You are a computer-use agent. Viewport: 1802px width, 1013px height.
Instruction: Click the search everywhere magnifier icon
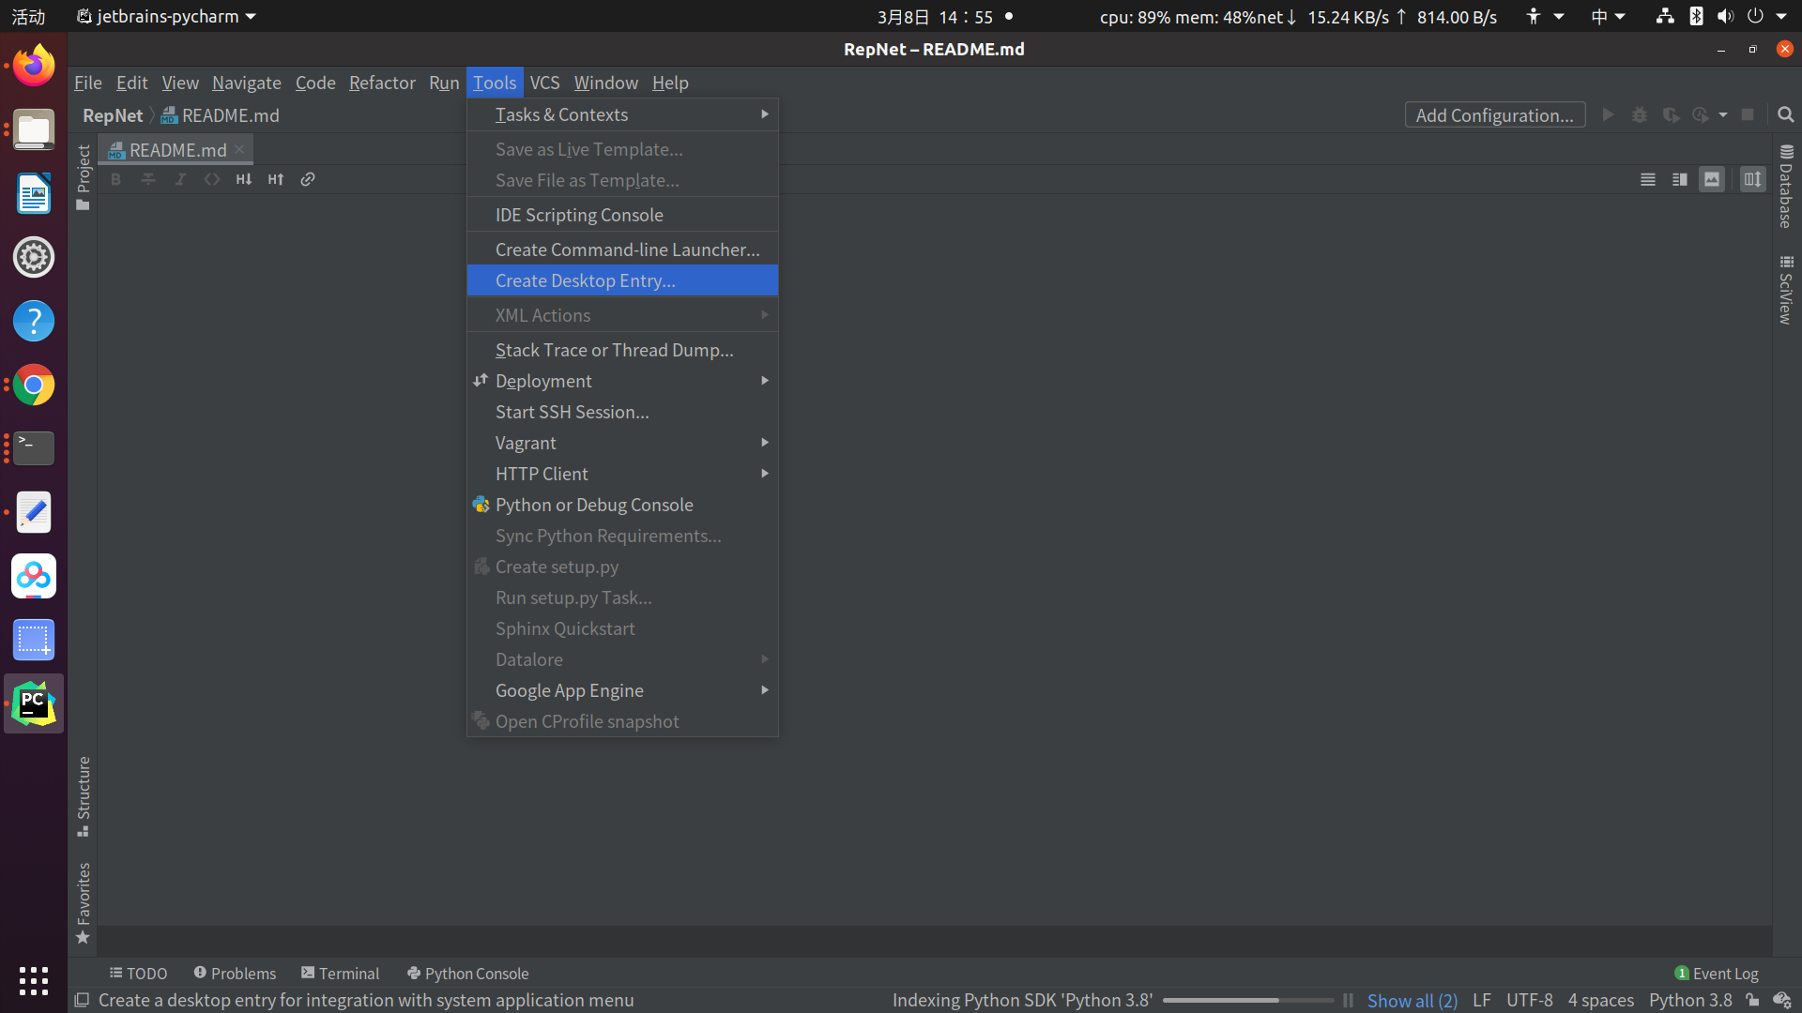tap(1785, 114)
